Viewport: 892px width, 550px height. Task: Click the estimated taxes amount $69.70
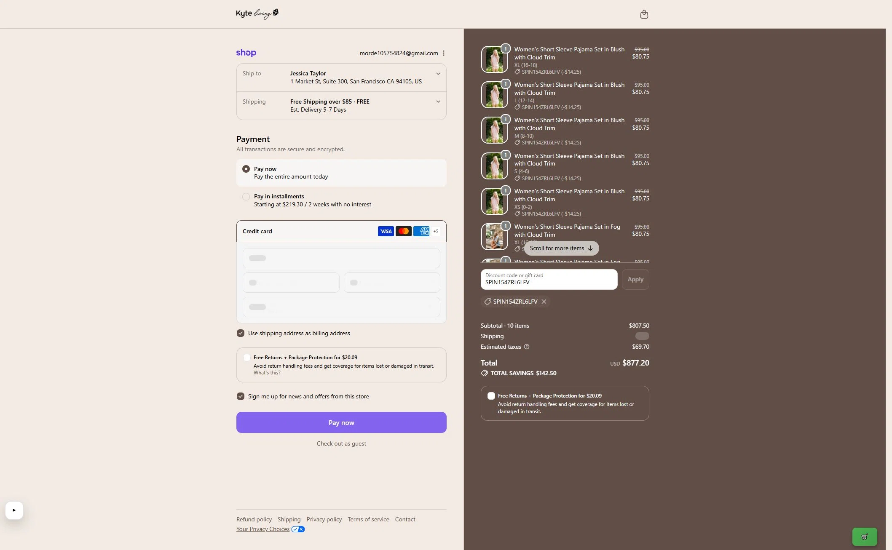[640, 347]
